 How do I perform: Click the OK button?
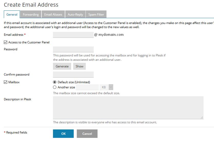tap(63, 134)
